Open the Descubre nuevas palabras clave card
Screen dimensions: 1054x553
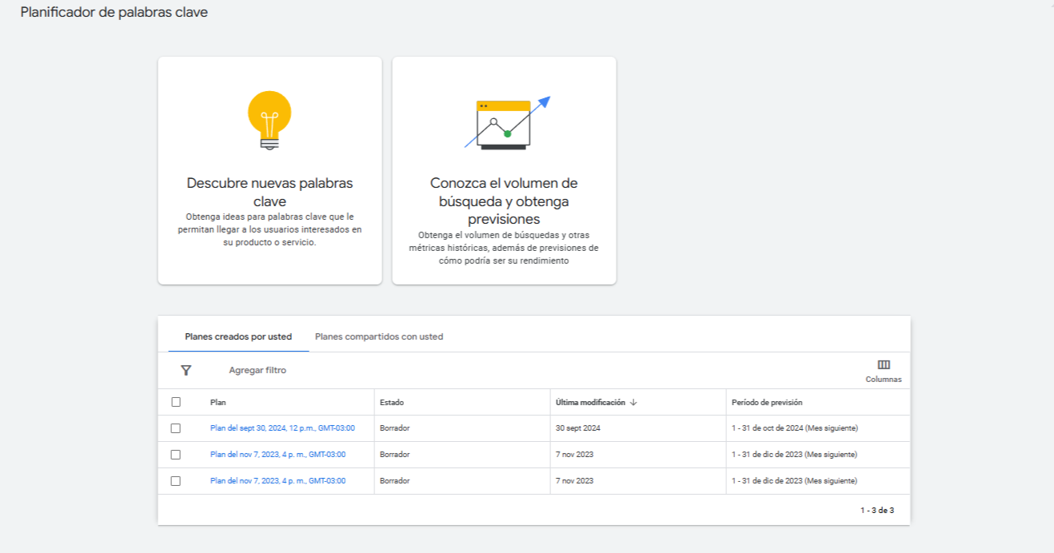click(269, 170)
